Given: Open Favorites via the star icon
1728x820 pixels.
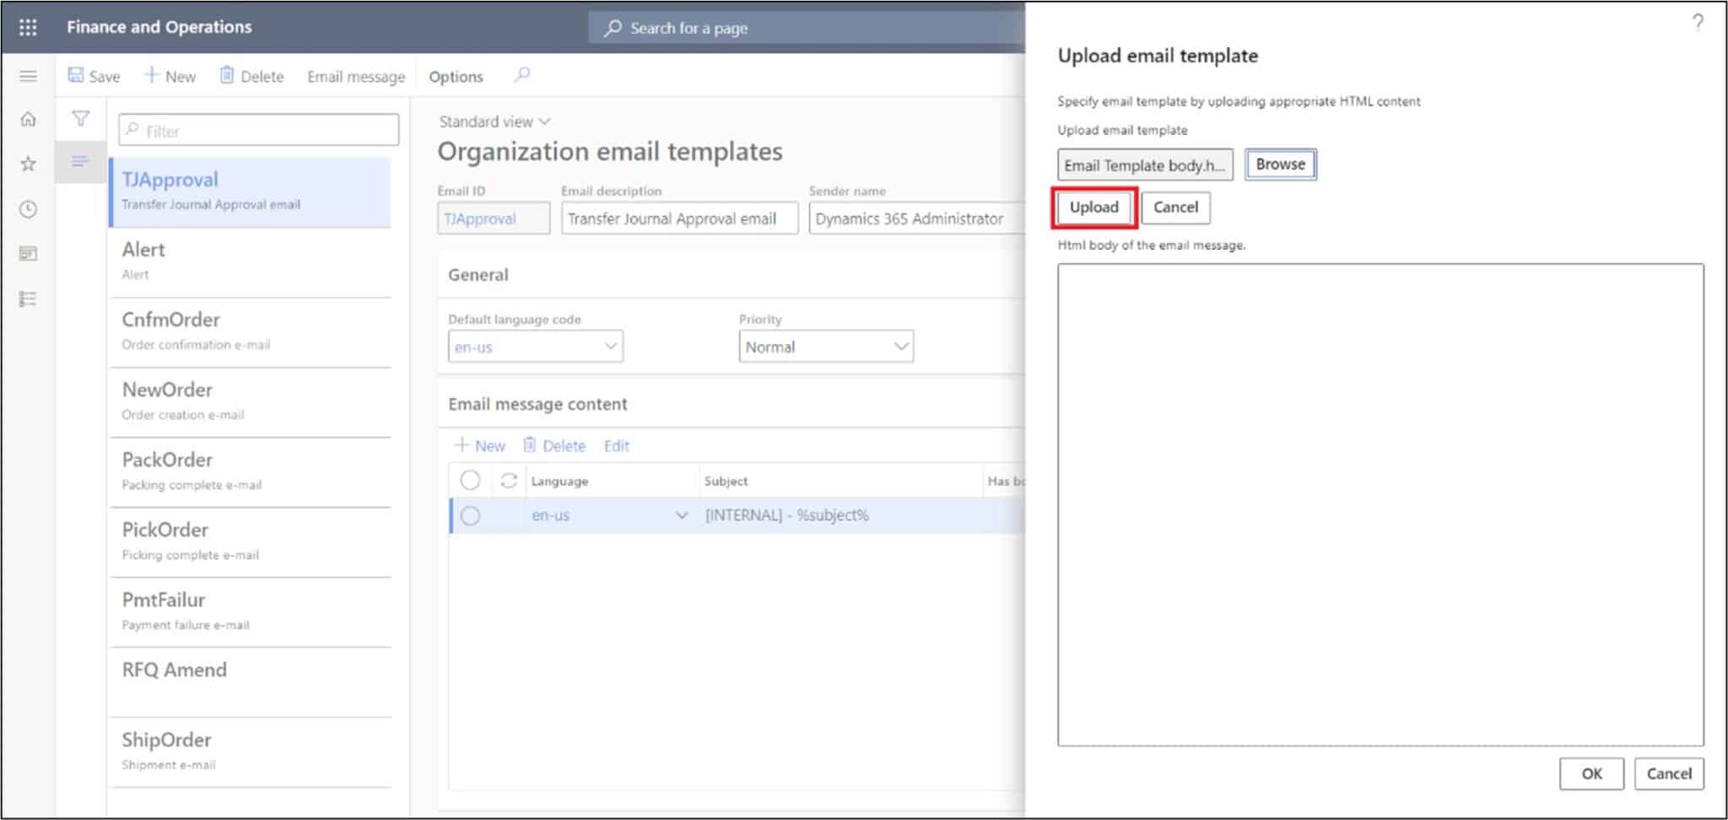Looking at the screenshot, I should [28, 164].
